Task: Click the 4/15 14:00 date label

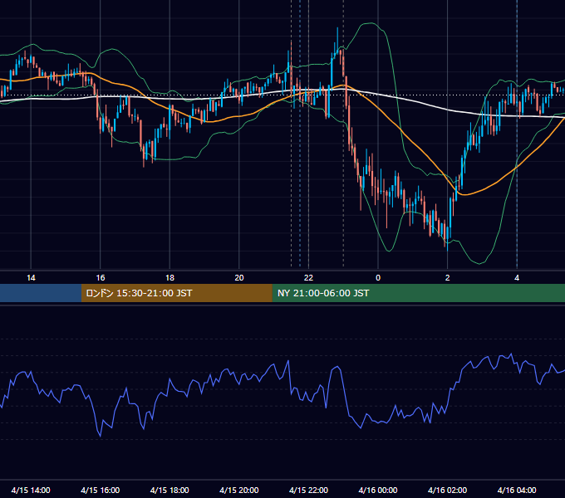Action: click(x=31, y=490)
